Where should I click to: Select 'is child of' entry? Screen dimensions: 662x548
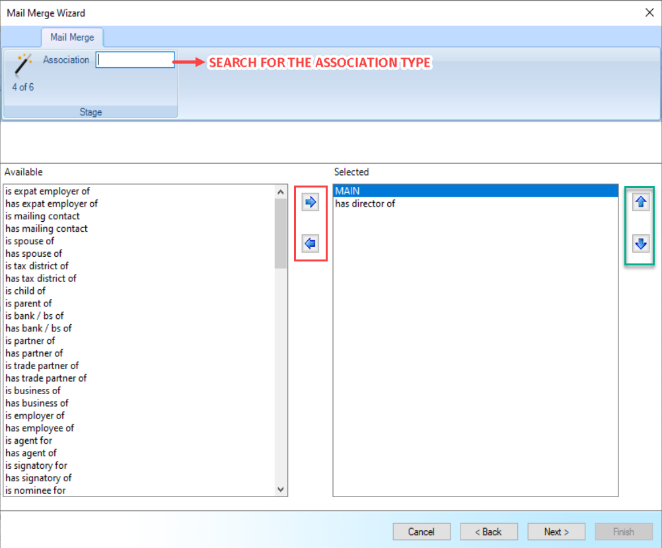[x=139, y=291]
